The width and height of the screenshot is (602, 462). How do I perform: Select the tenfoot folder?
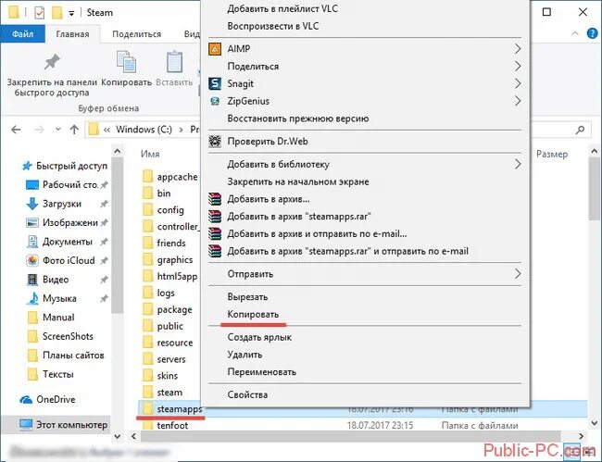(172, 426)
